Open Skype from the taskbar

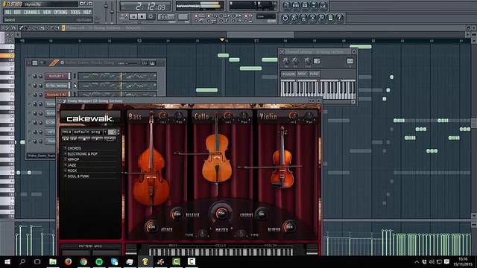[x=114, y=261]
